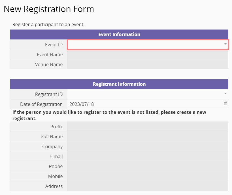Click the Company field
The height and width of the screenshot is (195, 232).
[147, 146]
